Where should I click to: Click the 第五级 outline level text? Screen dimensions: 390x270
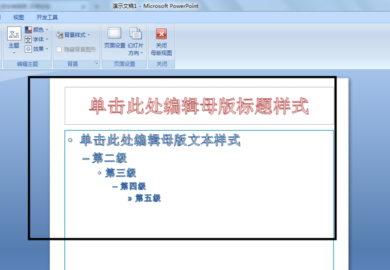[148, 199]
